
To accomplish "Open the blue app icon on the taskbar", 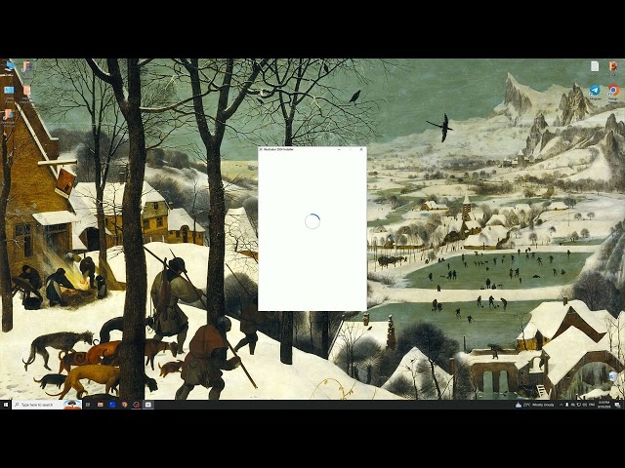I will pyautogui.click(x=112, y=405).
